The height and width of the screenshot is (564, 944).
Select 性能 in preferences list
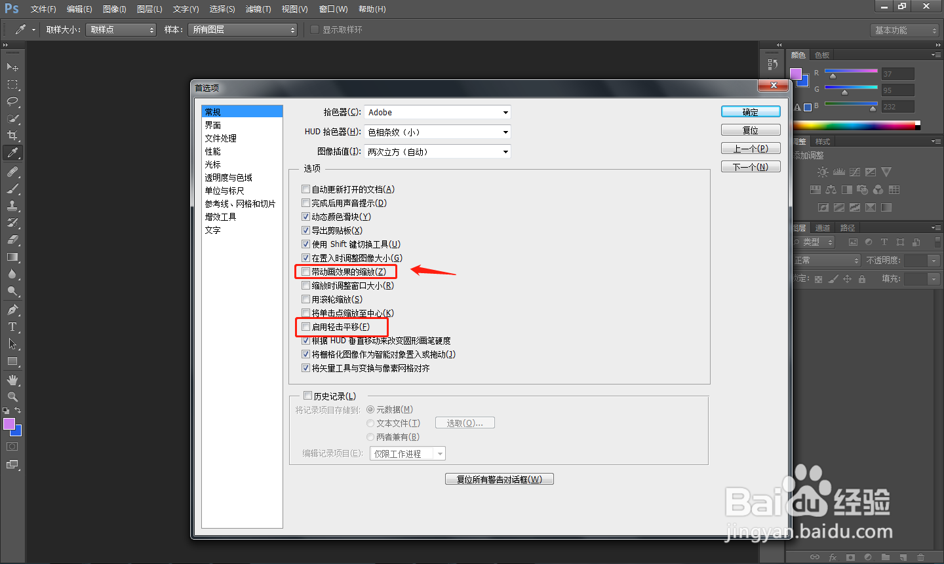coord(242,151)
